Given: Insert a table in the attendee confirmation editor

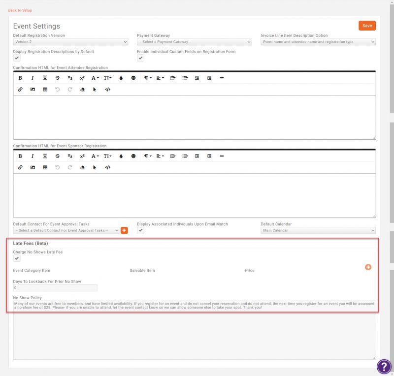Looking at the screenshot, I should (x=44, y=89).
